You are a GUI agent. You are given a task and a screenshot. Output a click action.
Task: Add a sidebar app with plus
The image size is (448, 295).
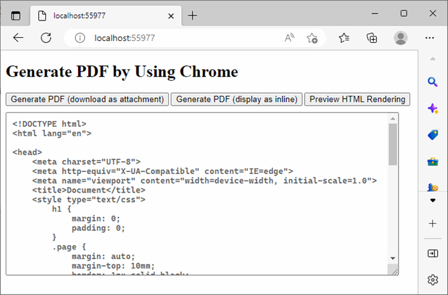[433, 223]
